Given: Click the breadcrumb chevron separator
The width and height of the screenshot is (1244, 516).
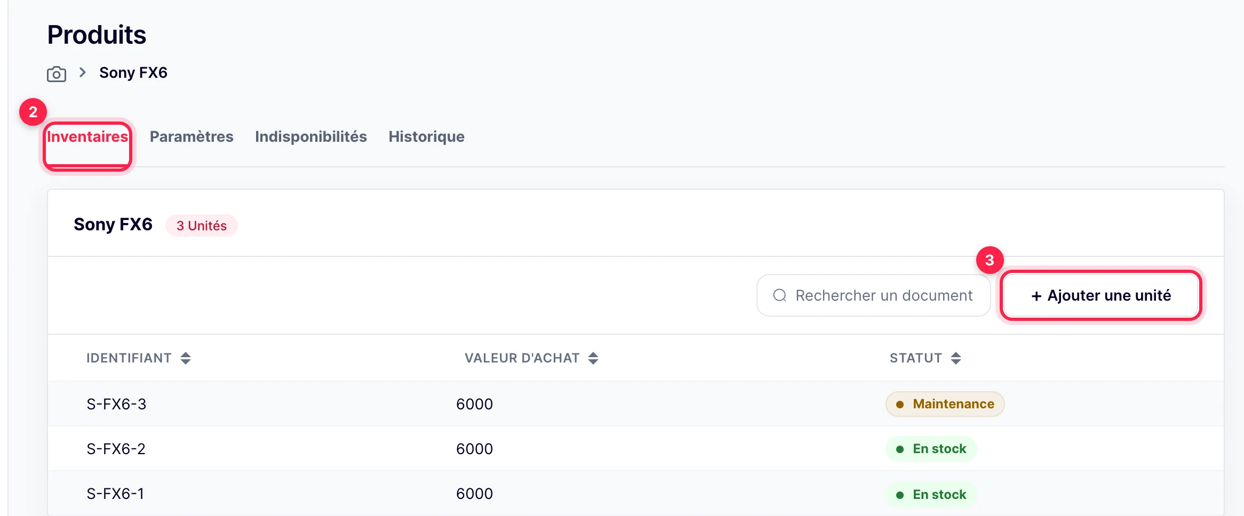Looking at the screenshot, I should pos(83,72).
